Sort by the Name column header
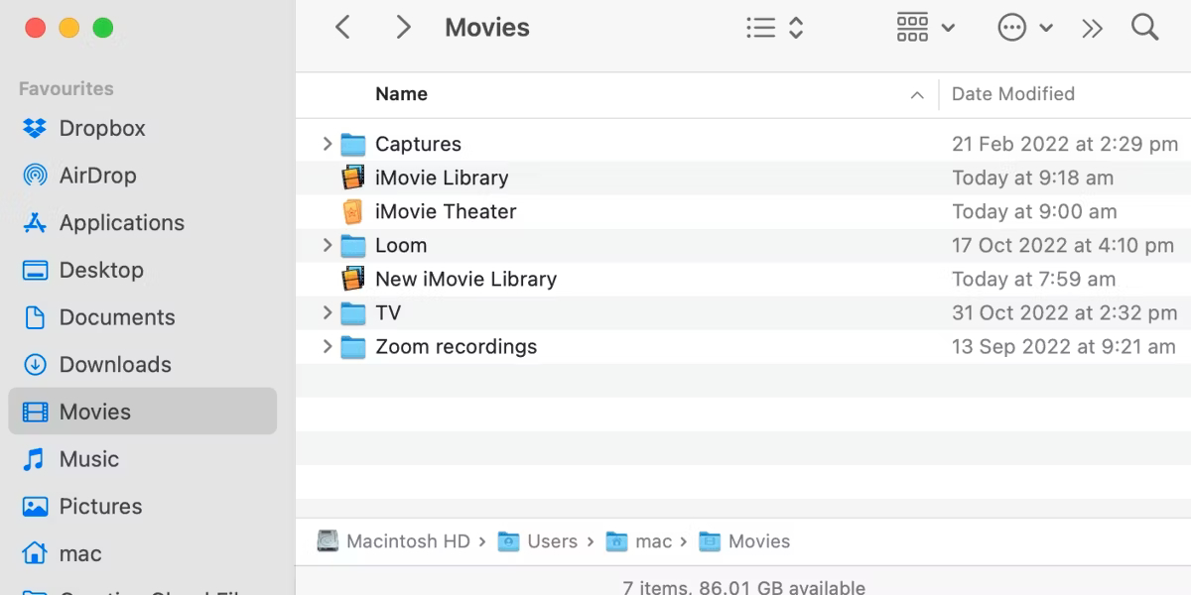The image size is (1191, 595). tap(401, 94)
